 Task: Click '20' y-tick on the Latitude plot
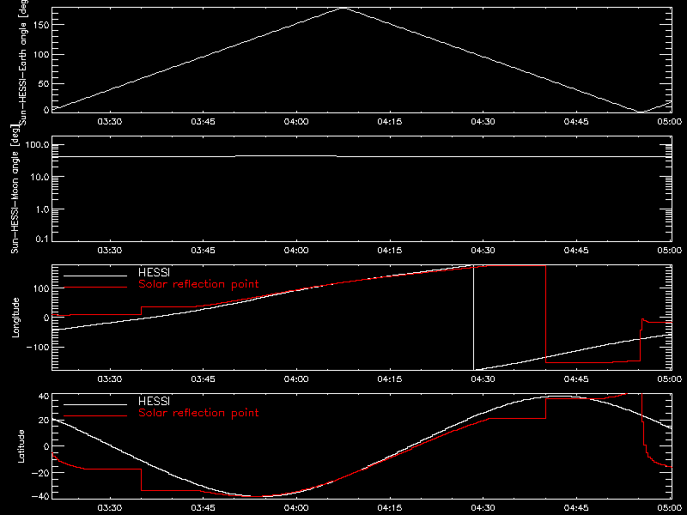44,421
